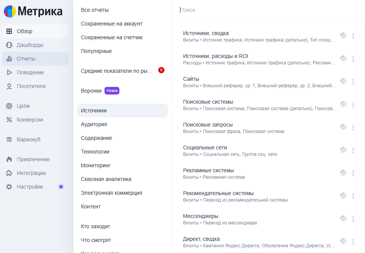Screen dimensions: 365x253
Task: Click the Метрика logo
Action: (33, 11)
